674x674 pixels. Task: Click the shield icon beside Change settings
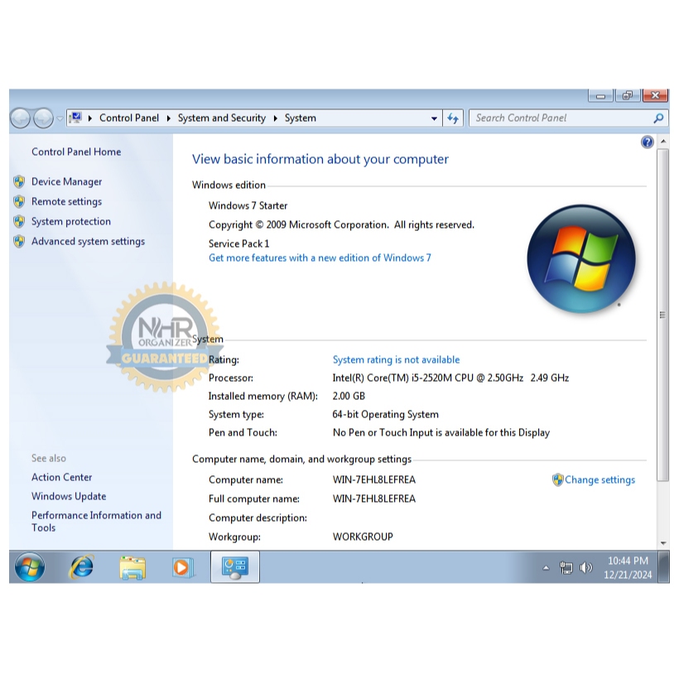tap(557, 479)
